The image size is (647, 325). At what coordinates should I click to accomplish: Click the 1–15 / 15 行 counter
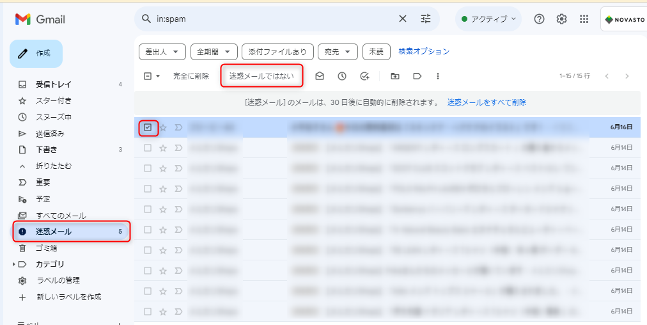pos(575,76)
